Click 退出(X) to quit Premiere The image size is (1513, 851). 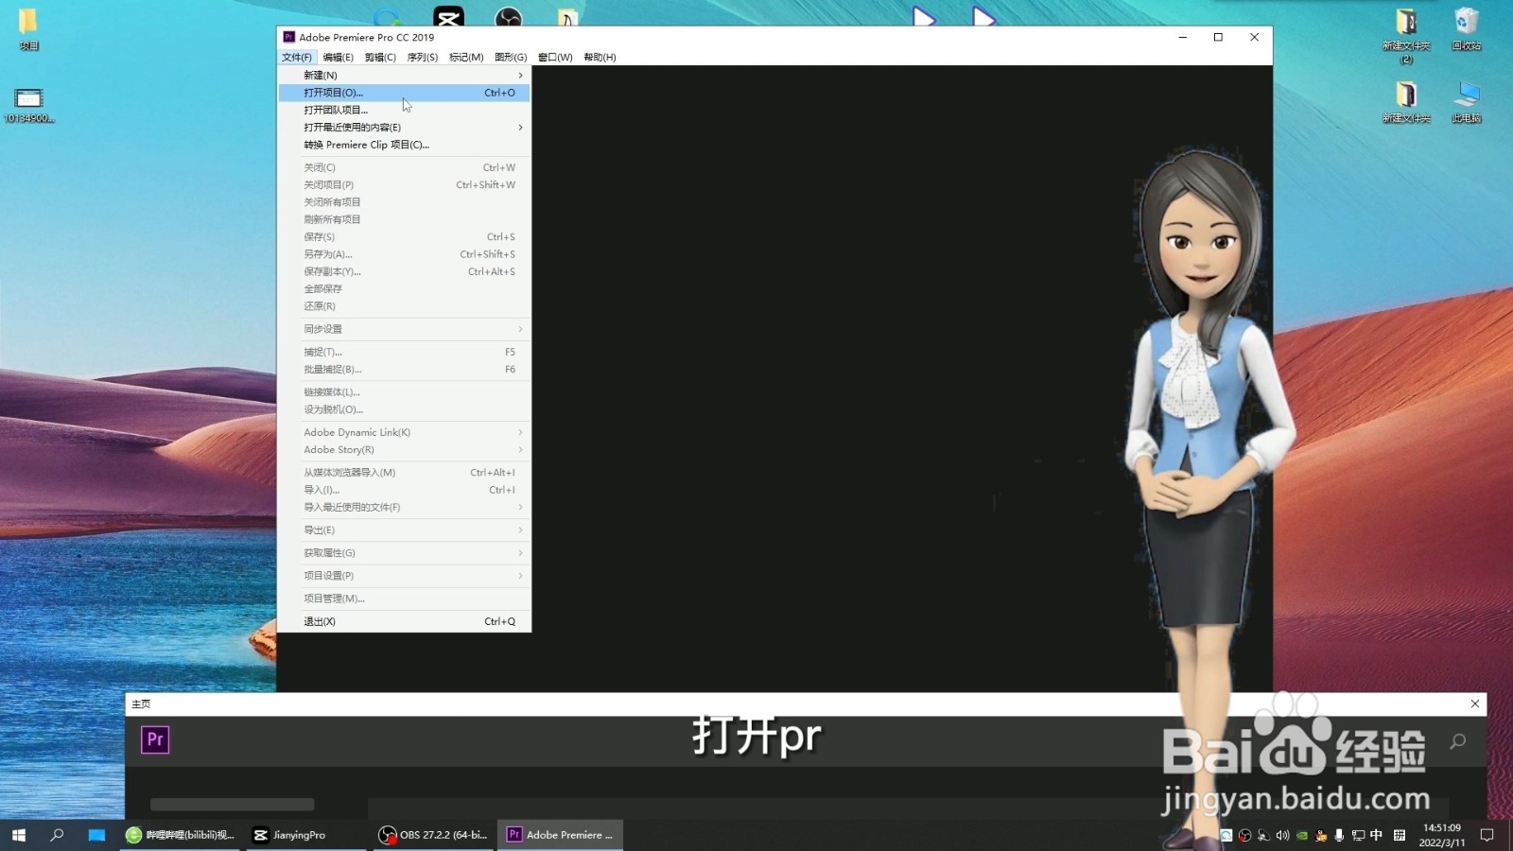click(404, 621)
